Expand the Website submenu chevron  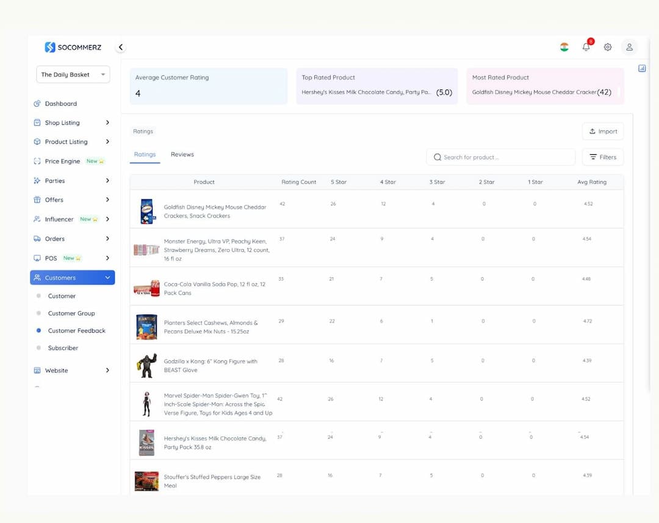[107, 370]
